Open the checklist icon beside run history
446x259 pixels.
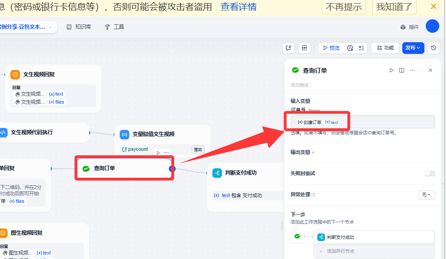point(361,48)
